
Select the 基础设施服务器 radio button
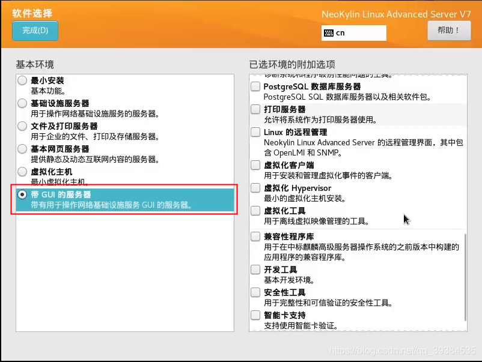point(22,103)
